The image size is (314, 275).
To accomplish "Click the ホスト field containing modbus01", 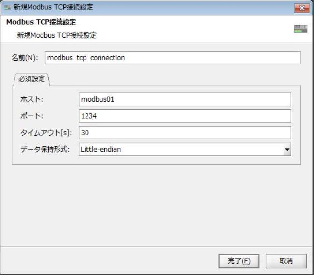I will (x=185, y=99).
